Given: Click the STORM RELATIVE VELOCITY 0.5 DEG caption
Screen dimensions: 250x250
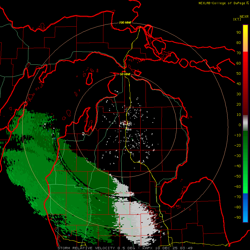Looking at the screenshot, I should [96, 248].
